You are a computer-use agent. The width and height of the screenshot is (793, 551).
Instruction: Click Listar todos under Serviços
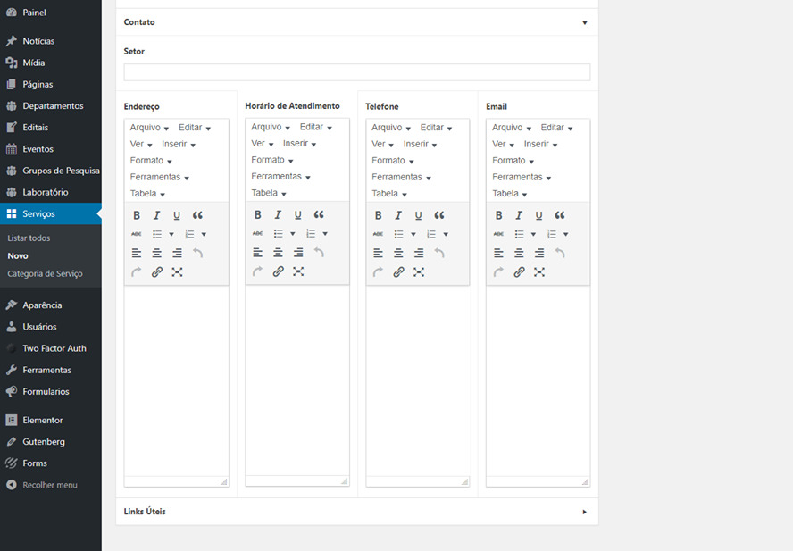tap(29, 238)
